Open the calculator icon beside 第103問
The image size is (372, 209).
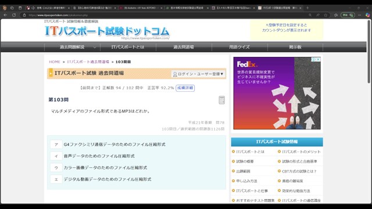pyautogui.click(x=221, y=100)
